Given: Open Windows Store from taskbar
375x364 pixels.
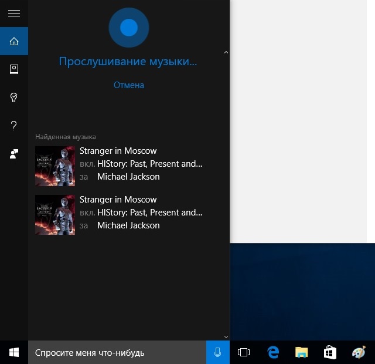Looking at the screenshot, I should (x=330, y=352).
